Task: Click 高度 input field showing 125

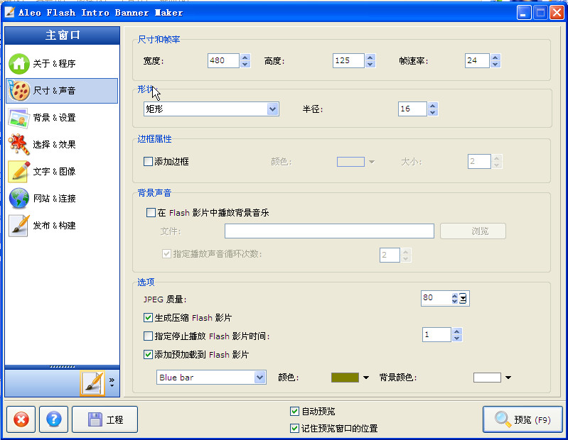Action: [348, 60]
